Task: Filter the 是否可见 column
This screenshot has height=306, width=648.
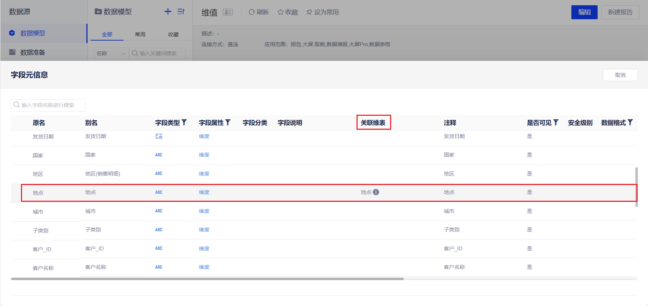Action: click(x=556, y=122)
